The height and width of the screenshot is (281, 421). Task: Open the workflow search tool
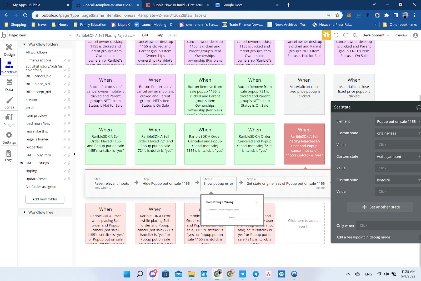pyautogui.click(x=354, y=35)
